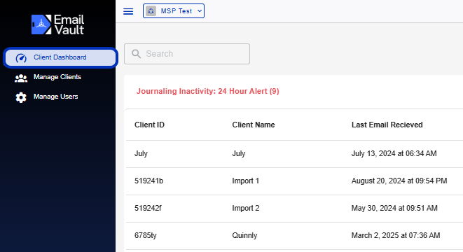The width and height of the screenshot is (463, 252).
Task: Click the Journaling Inactivity alert heading
Action: pos(207,91)
